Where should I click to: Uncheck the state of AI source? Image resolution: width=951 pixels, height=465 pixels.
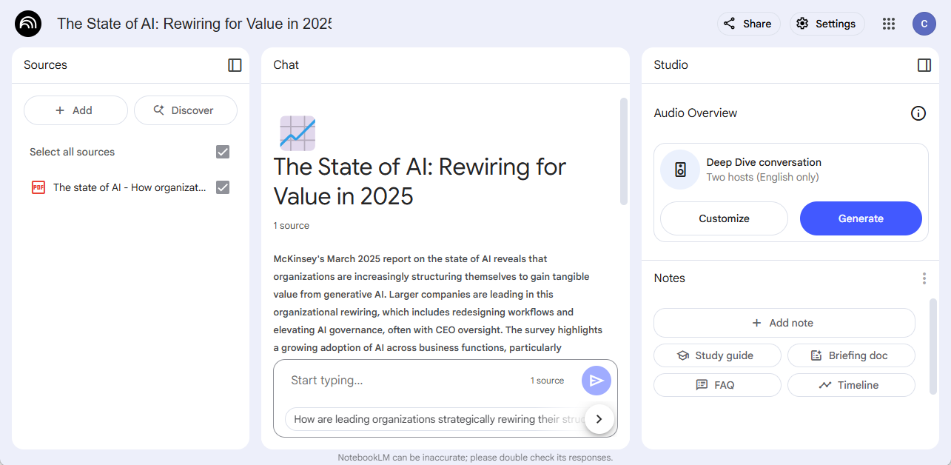pyautogui.click(x=223, y=187)
